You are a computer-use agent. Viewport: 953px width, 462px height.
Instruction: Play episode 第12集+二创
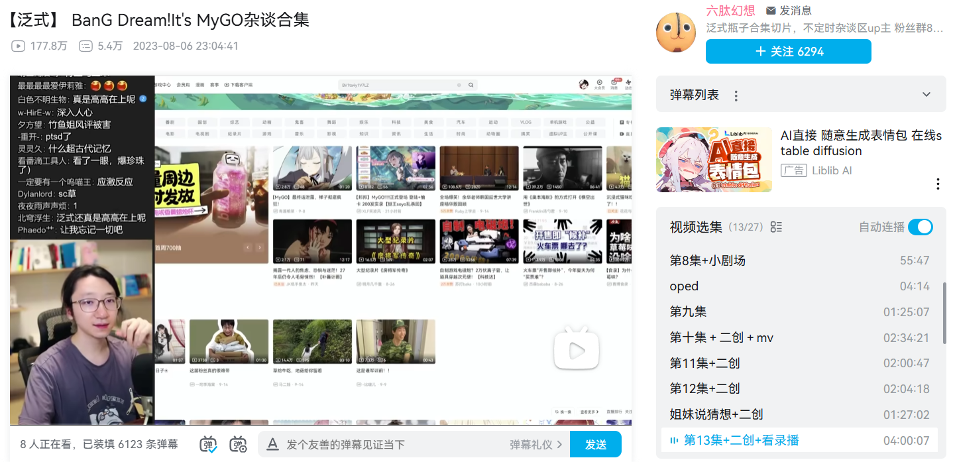point(799,388)
